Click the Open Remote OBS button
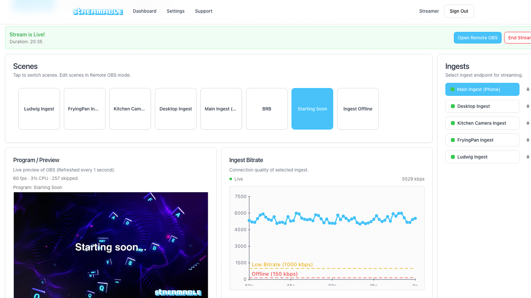531x298 pixels. (x=478, y=38)
